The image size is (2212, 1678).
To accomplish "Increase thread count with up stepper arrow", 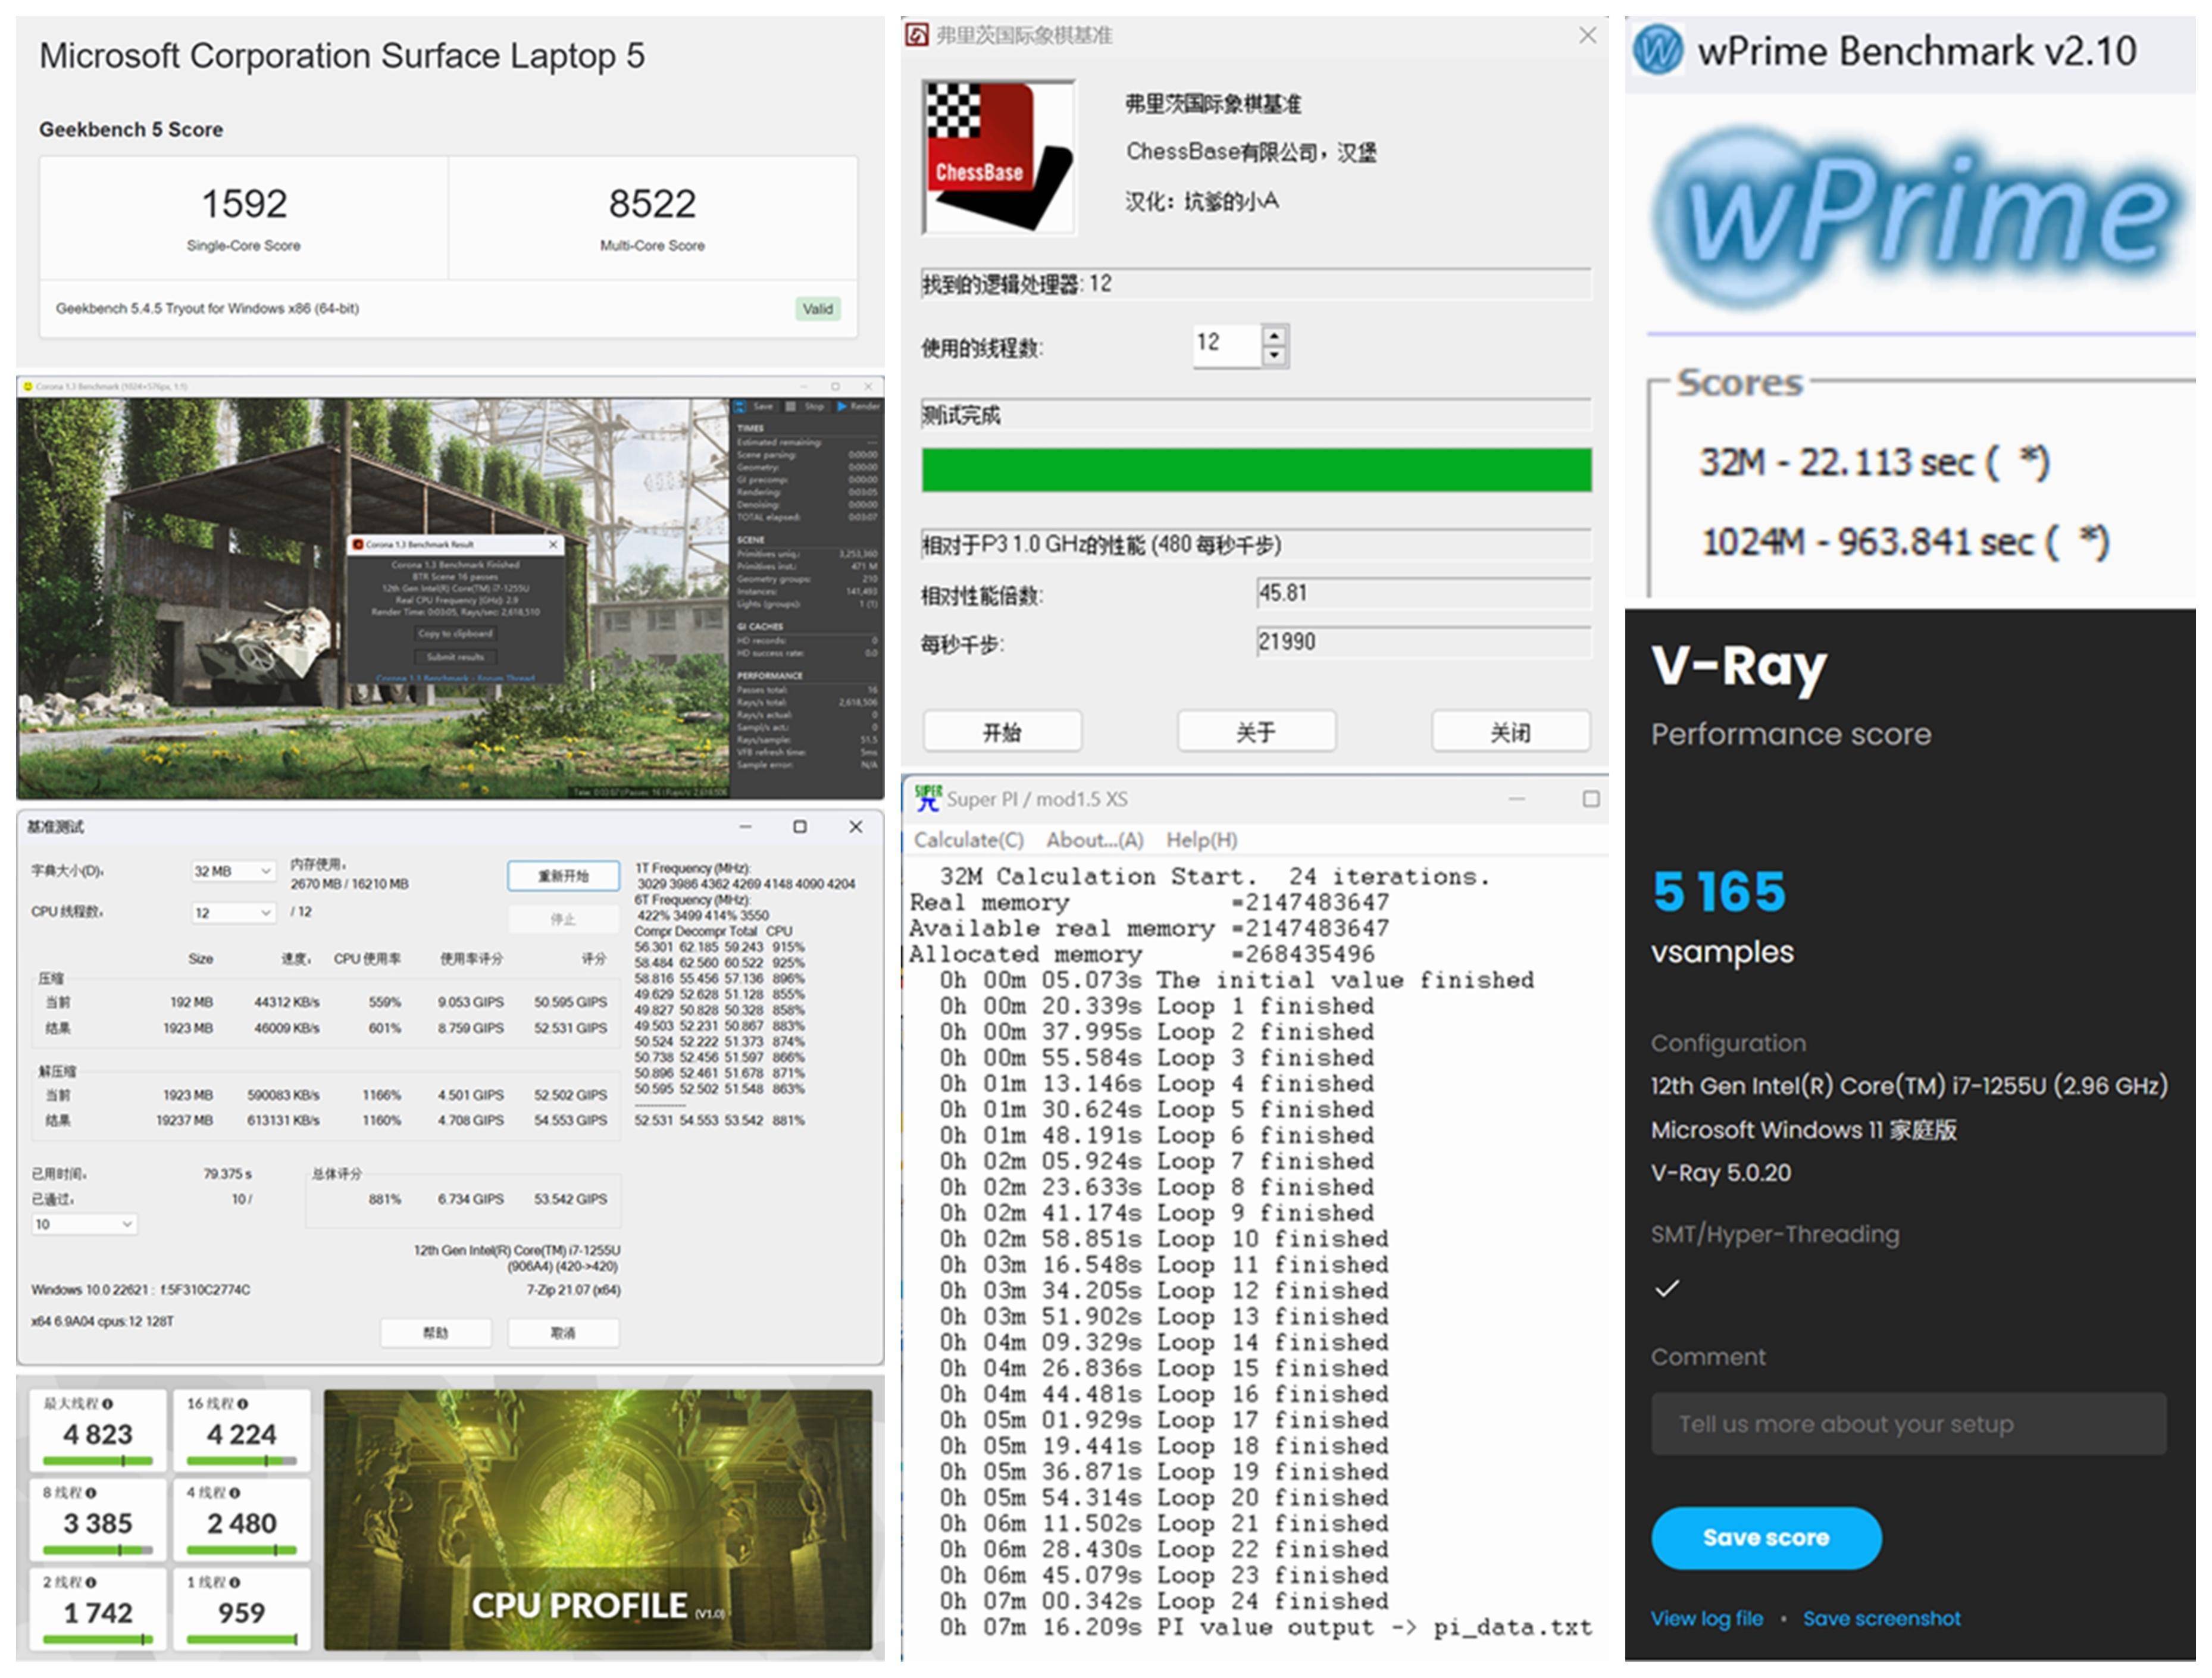I will point(1274,335).
